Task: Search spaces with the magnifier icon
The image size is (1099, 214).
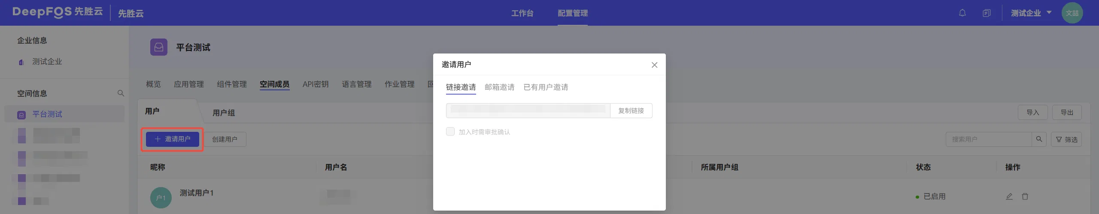Action: (x=121, y=93)
